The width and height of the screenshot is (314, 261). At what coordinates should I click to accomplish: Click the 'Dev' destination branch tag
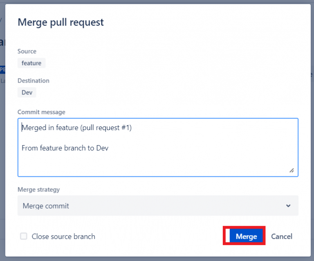pos(27,92)
